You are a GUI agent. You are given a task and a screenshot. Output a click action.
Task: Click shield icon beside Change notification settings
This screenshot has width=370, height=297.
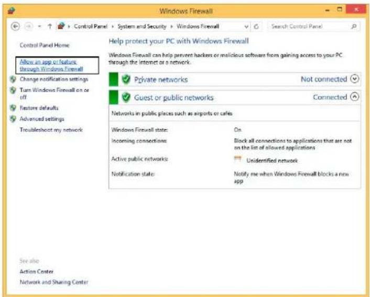[13, 79]
